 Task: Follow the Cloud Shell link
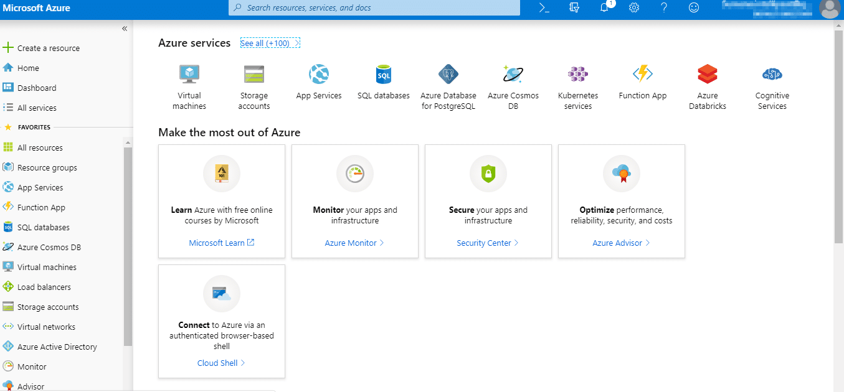(221, 363)
